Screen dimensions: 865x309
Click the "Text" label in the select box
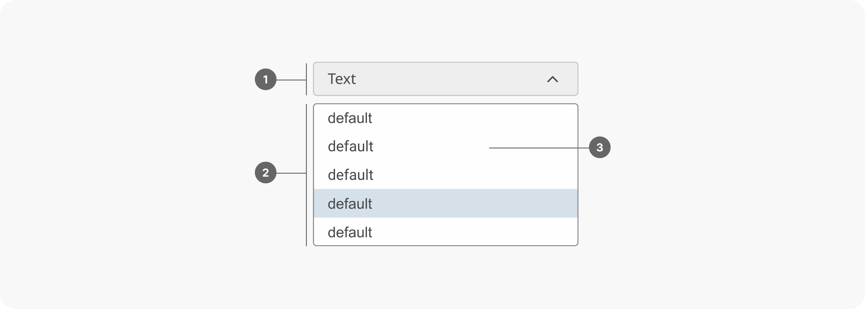point(342,79)
